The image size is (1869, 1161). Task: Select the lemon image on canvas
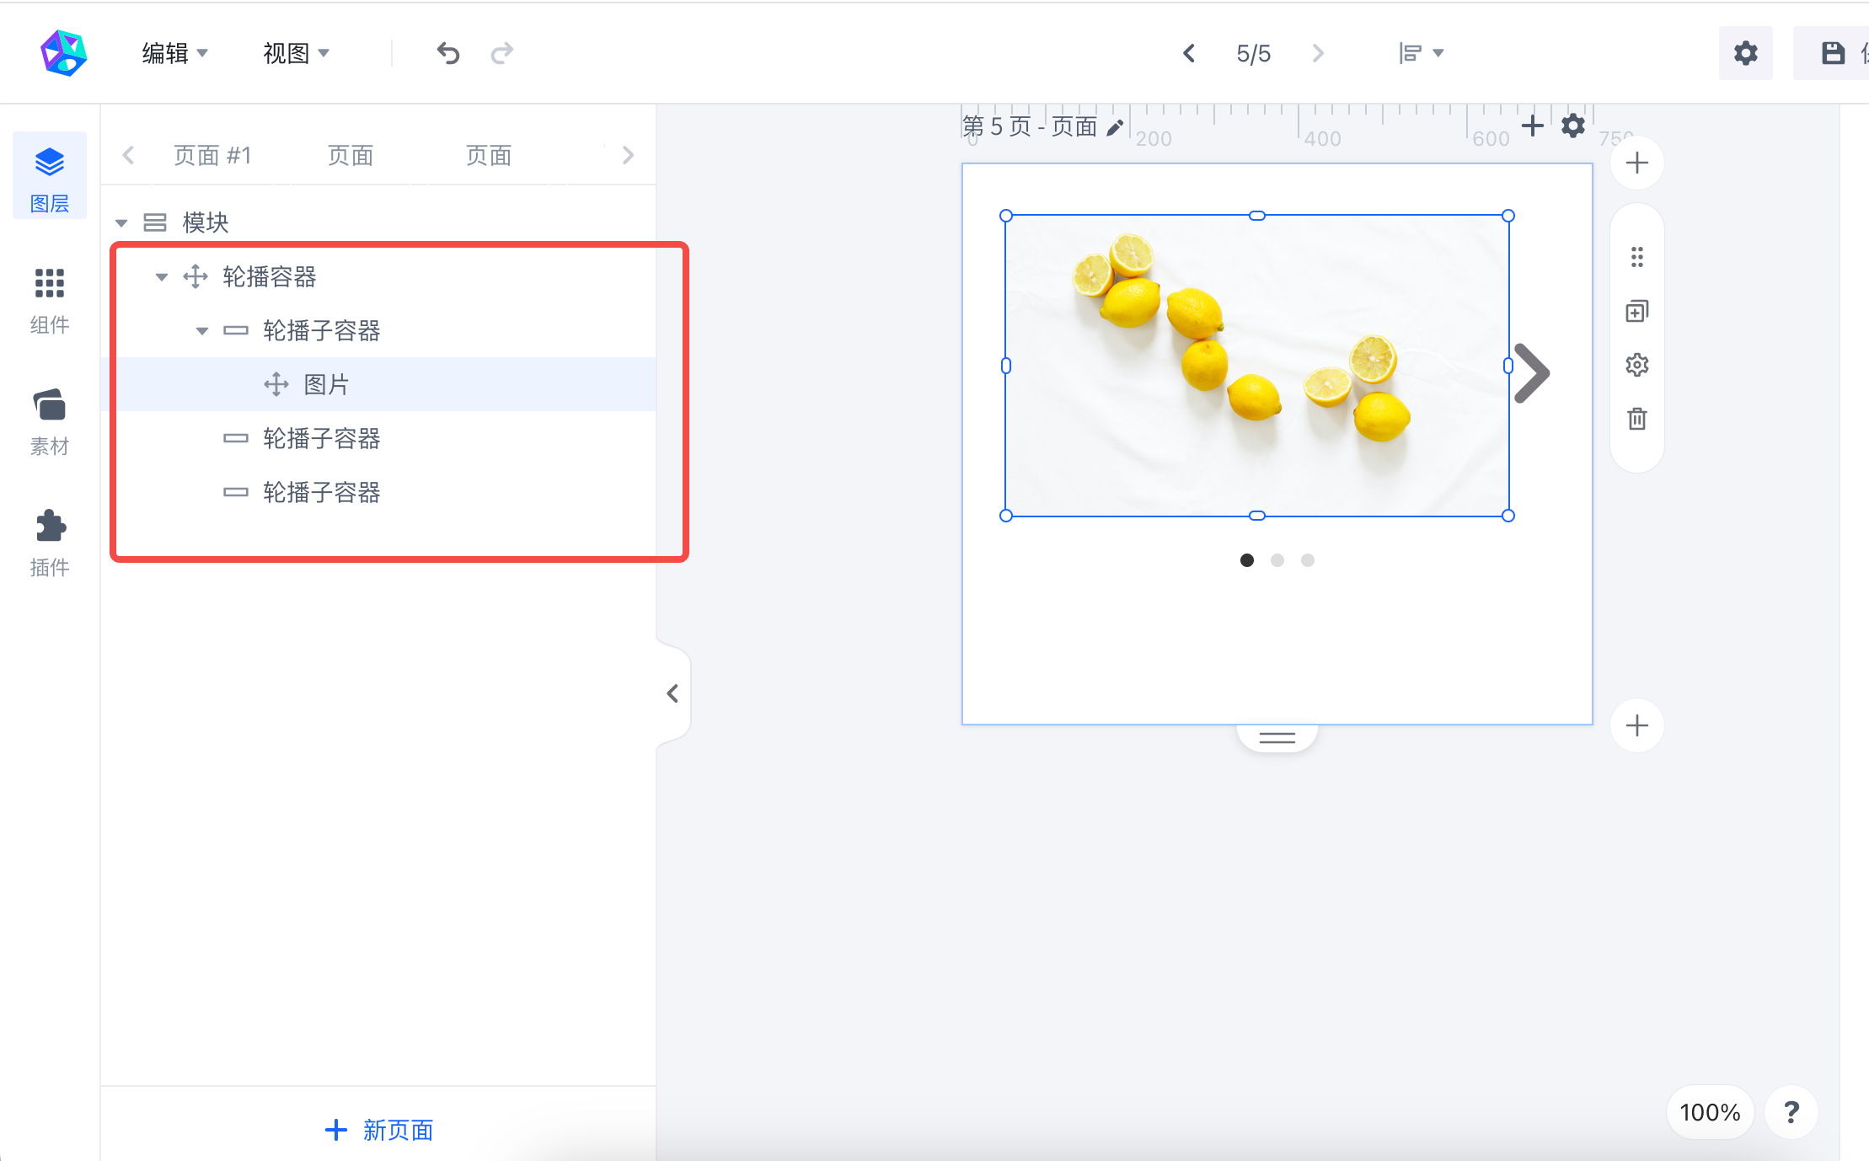1257,366
